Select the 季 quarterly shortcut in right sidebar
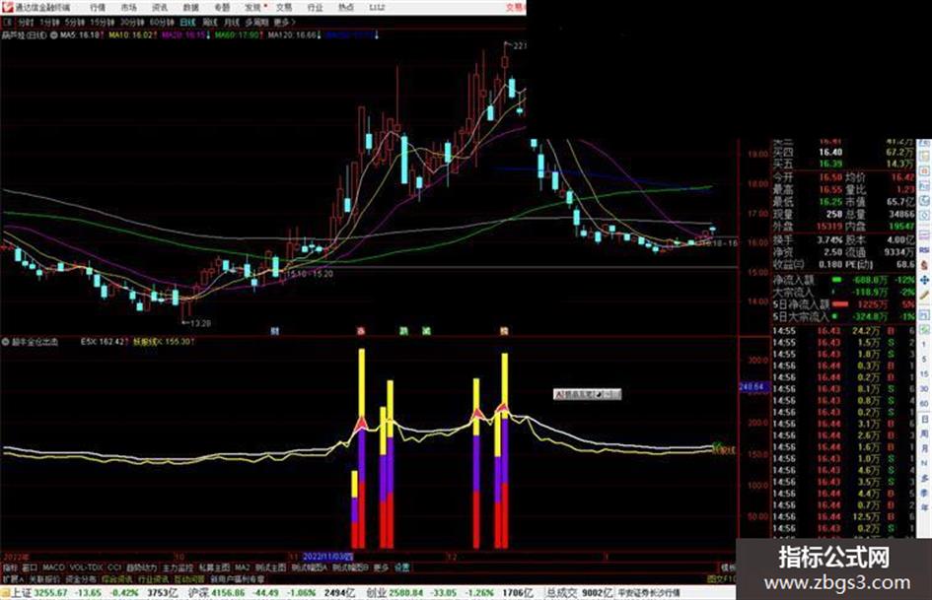The width and height of the screenshot is (932, 600). [924, 493]
